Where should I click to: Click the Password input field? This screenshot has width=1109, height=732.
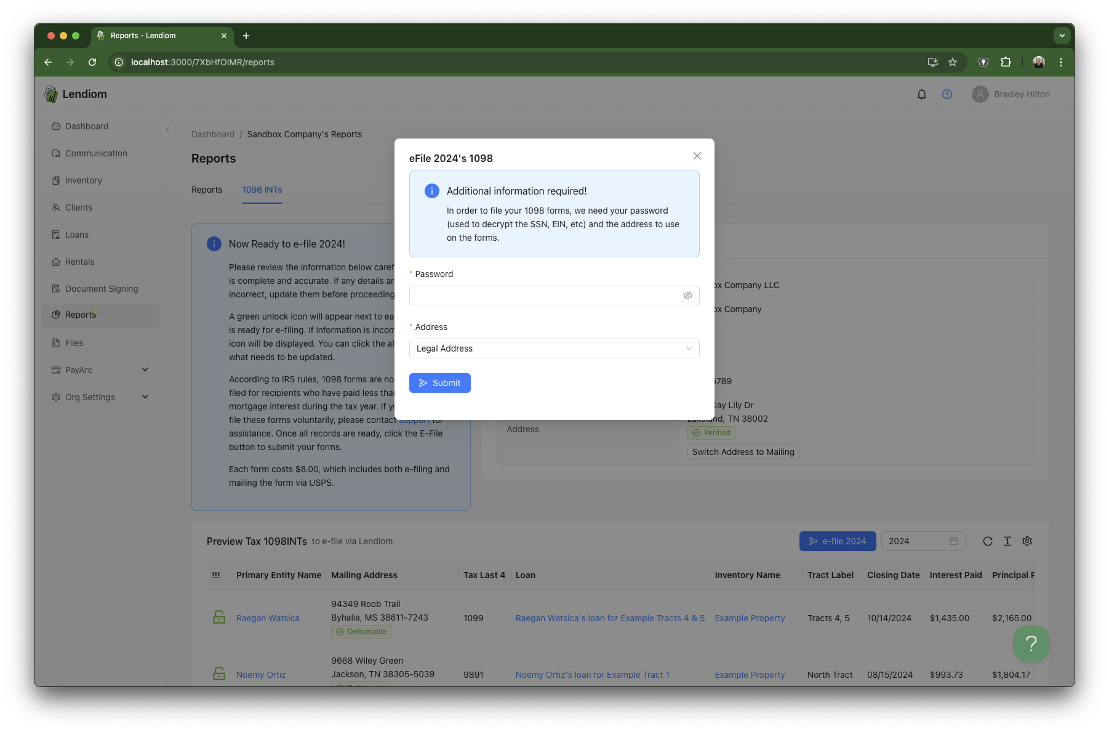[x=545, y=296]
